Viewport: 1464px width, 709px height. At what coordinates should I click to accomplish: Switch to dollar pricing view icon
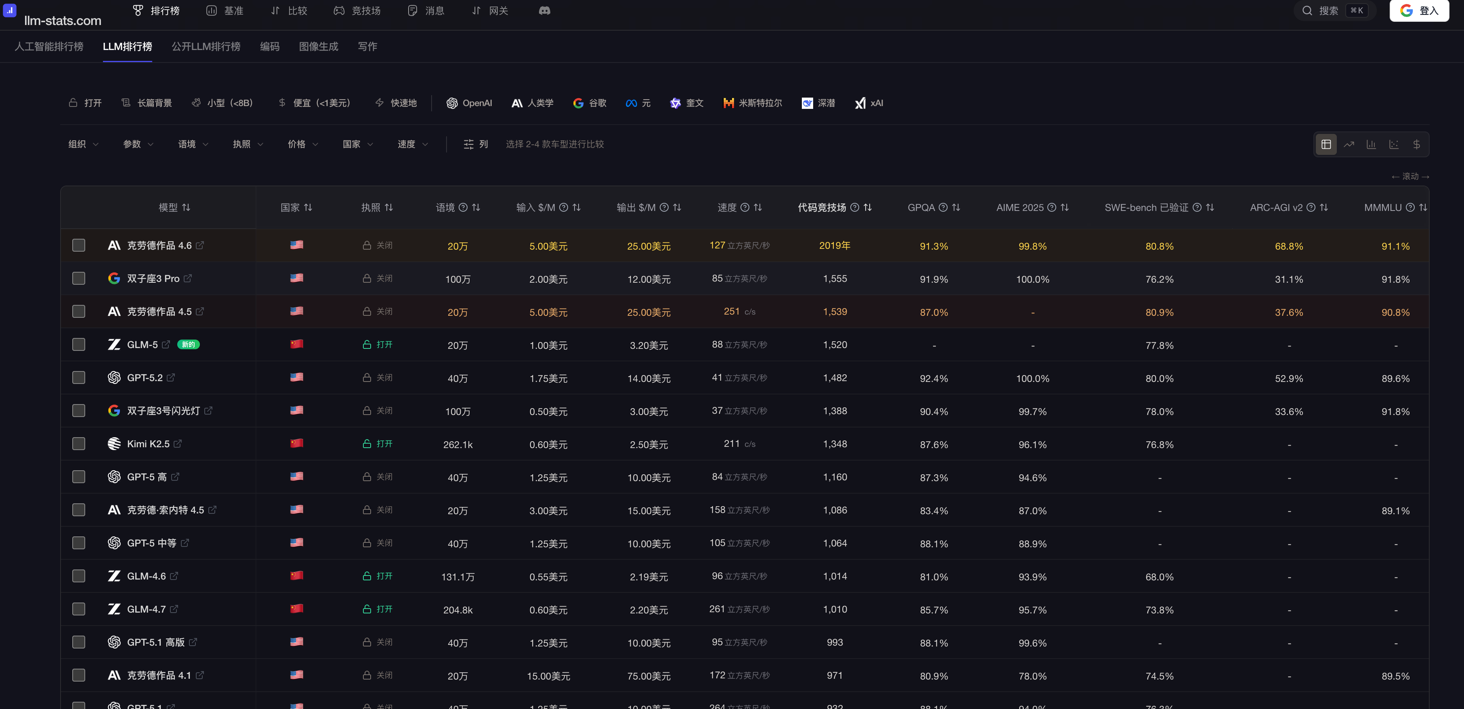pyautogui.click(x=1416, y=144)
